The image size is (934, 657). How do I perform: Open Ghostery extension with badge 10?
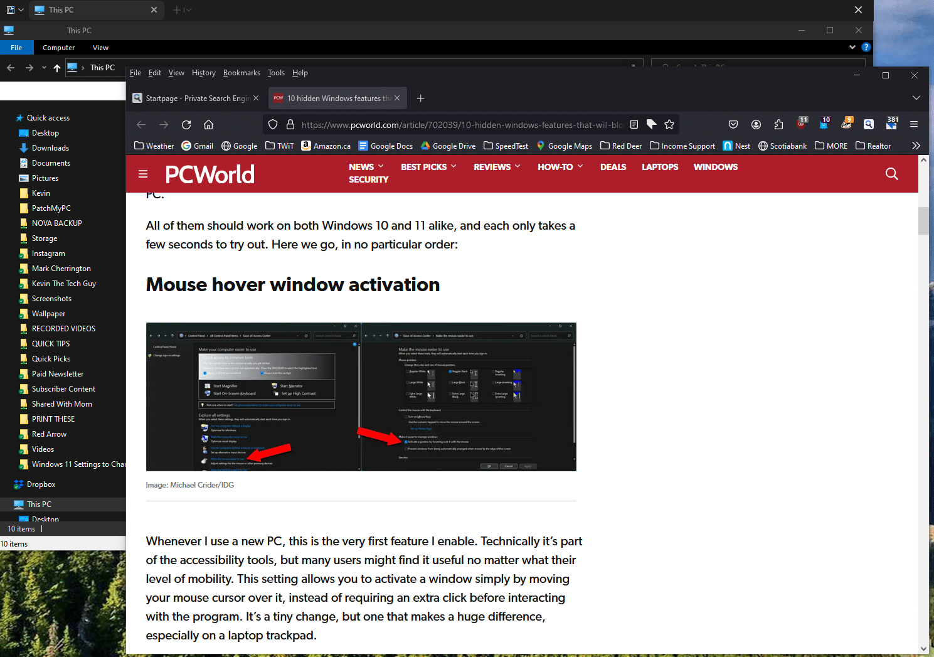(824, 123)
